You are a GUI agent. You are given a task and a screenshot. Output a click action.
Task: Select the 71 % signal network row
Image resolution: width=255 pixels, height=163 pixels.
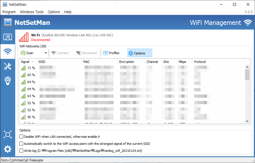click(132, 68)
